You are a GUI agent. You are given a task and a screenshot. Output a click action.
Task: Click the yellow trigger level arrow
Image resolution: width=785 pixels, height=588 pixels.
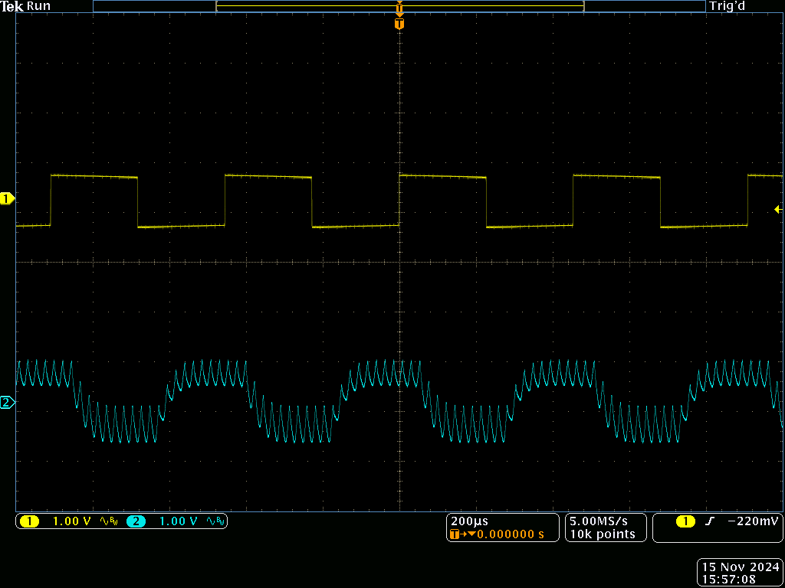pyautogui.click(x=777, y=209)
